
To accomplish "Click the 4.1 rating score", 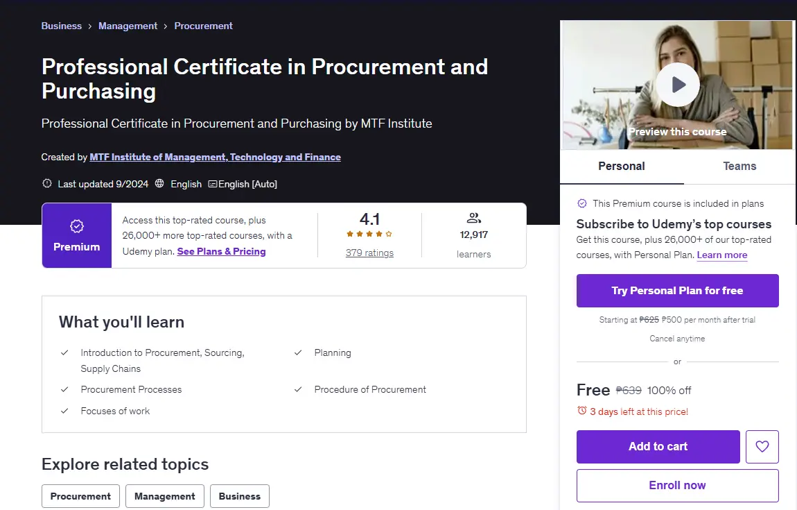I will pos(369,219).
